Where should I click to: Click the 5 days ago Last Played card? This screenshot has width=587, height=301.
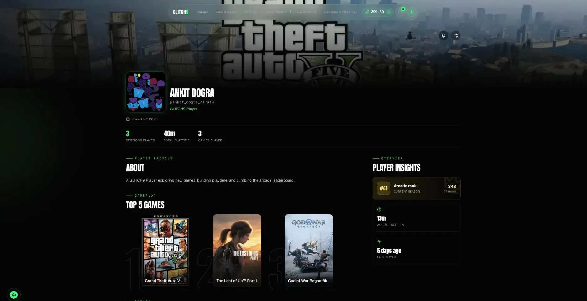417,249
